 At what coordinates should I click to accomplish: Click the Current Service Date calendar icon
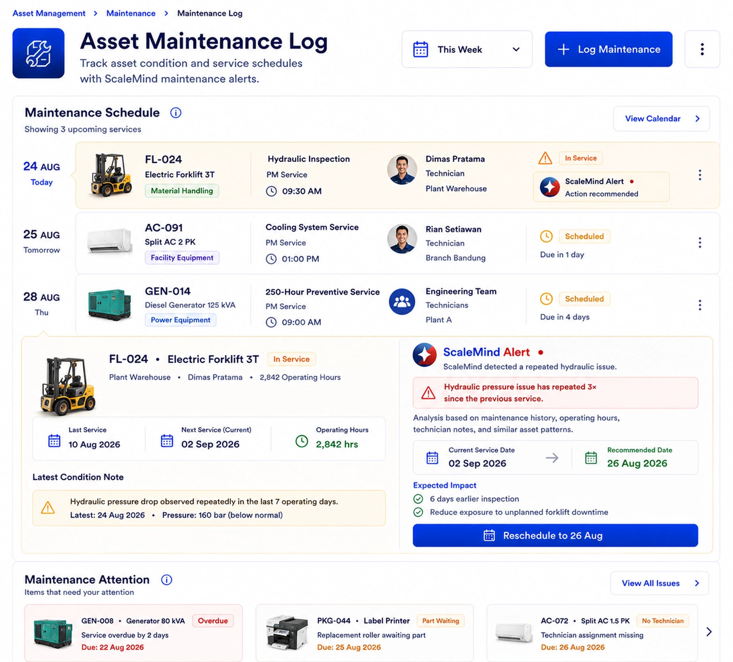[x=432, y=458]
